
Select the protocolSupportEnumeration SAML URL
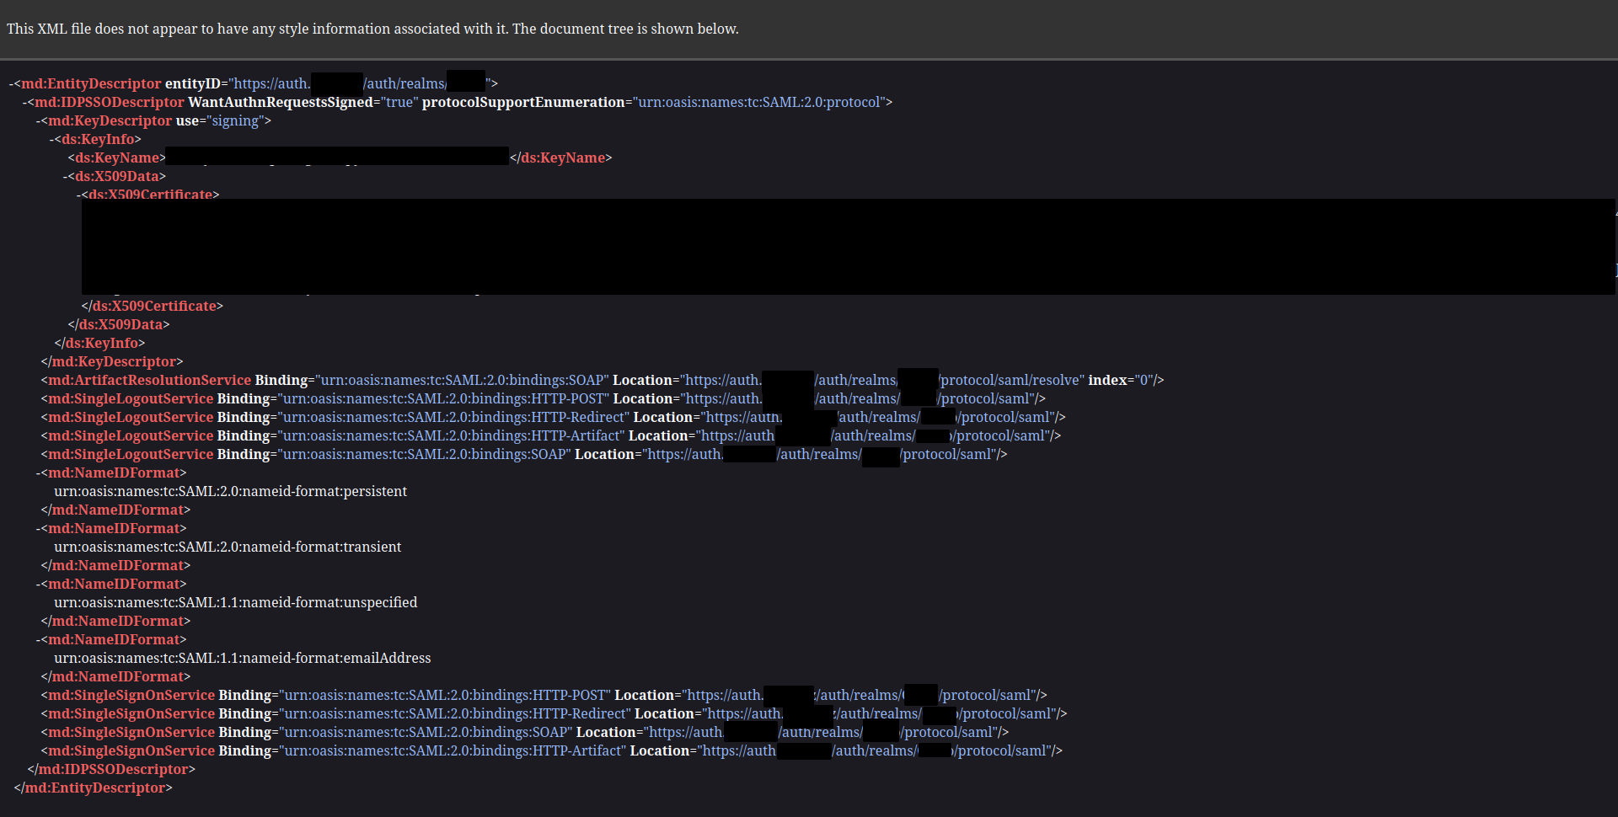coord(758,102)
